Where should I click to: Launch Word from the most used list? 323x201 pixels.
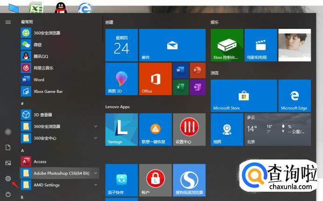[x=59, y=80]
